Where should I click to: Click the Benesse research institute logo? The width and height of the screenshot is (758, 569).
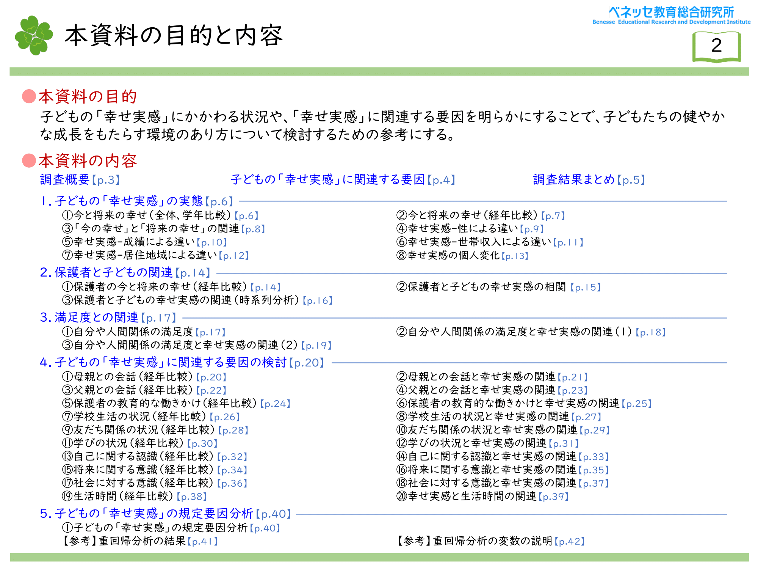(x=671, y=15)
